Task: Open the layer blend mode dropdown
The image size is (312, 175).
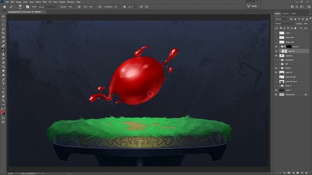Action: 285,24
